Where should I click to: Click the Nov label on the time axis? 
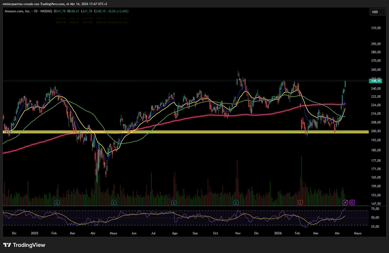(238, 233)
